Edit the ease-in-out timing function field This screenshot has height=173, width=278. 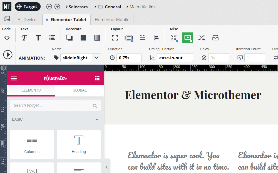click(x=175, y=58)
